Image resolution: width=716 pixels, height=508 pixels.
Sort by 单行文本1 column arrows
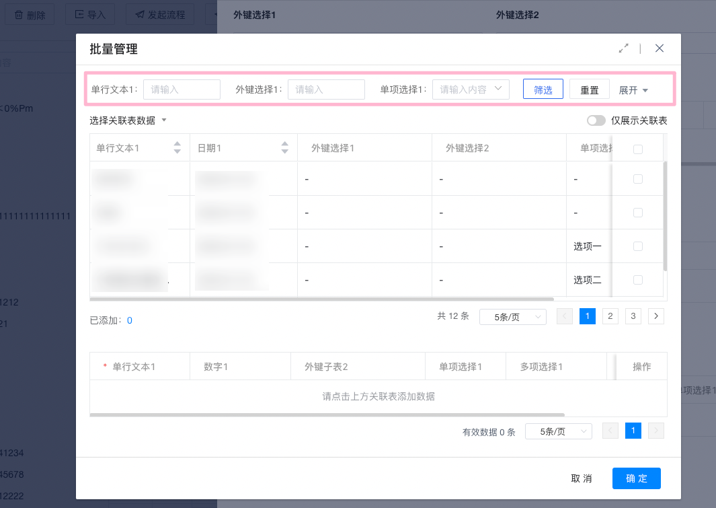click(177, 147)
